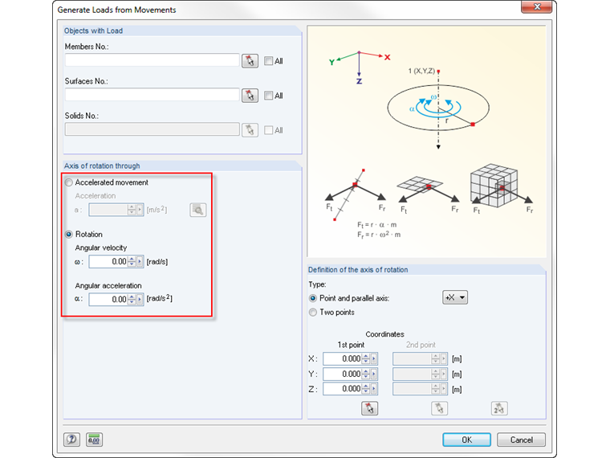Click the angular acceleration α spinner arrows
610x458 pixels.
click(132, 300)
